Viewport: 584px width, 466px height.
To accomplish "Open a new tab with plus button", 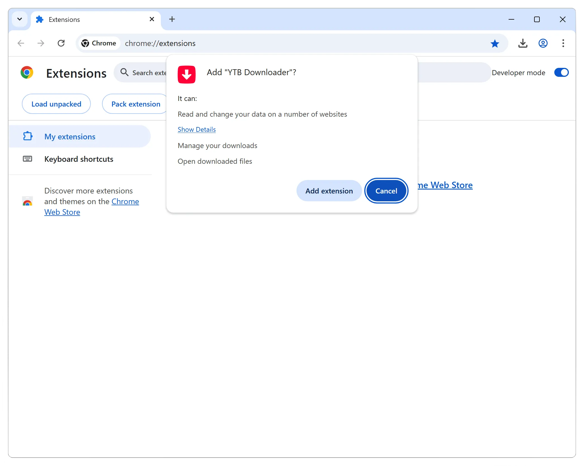I will (x=172, y=19).
